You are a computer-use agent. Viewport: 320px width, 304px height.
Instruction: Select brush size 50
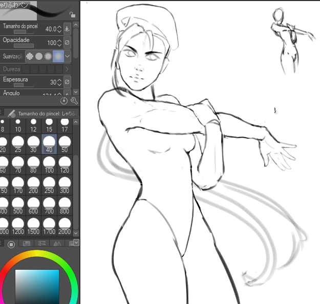click(x=65, y=144)
